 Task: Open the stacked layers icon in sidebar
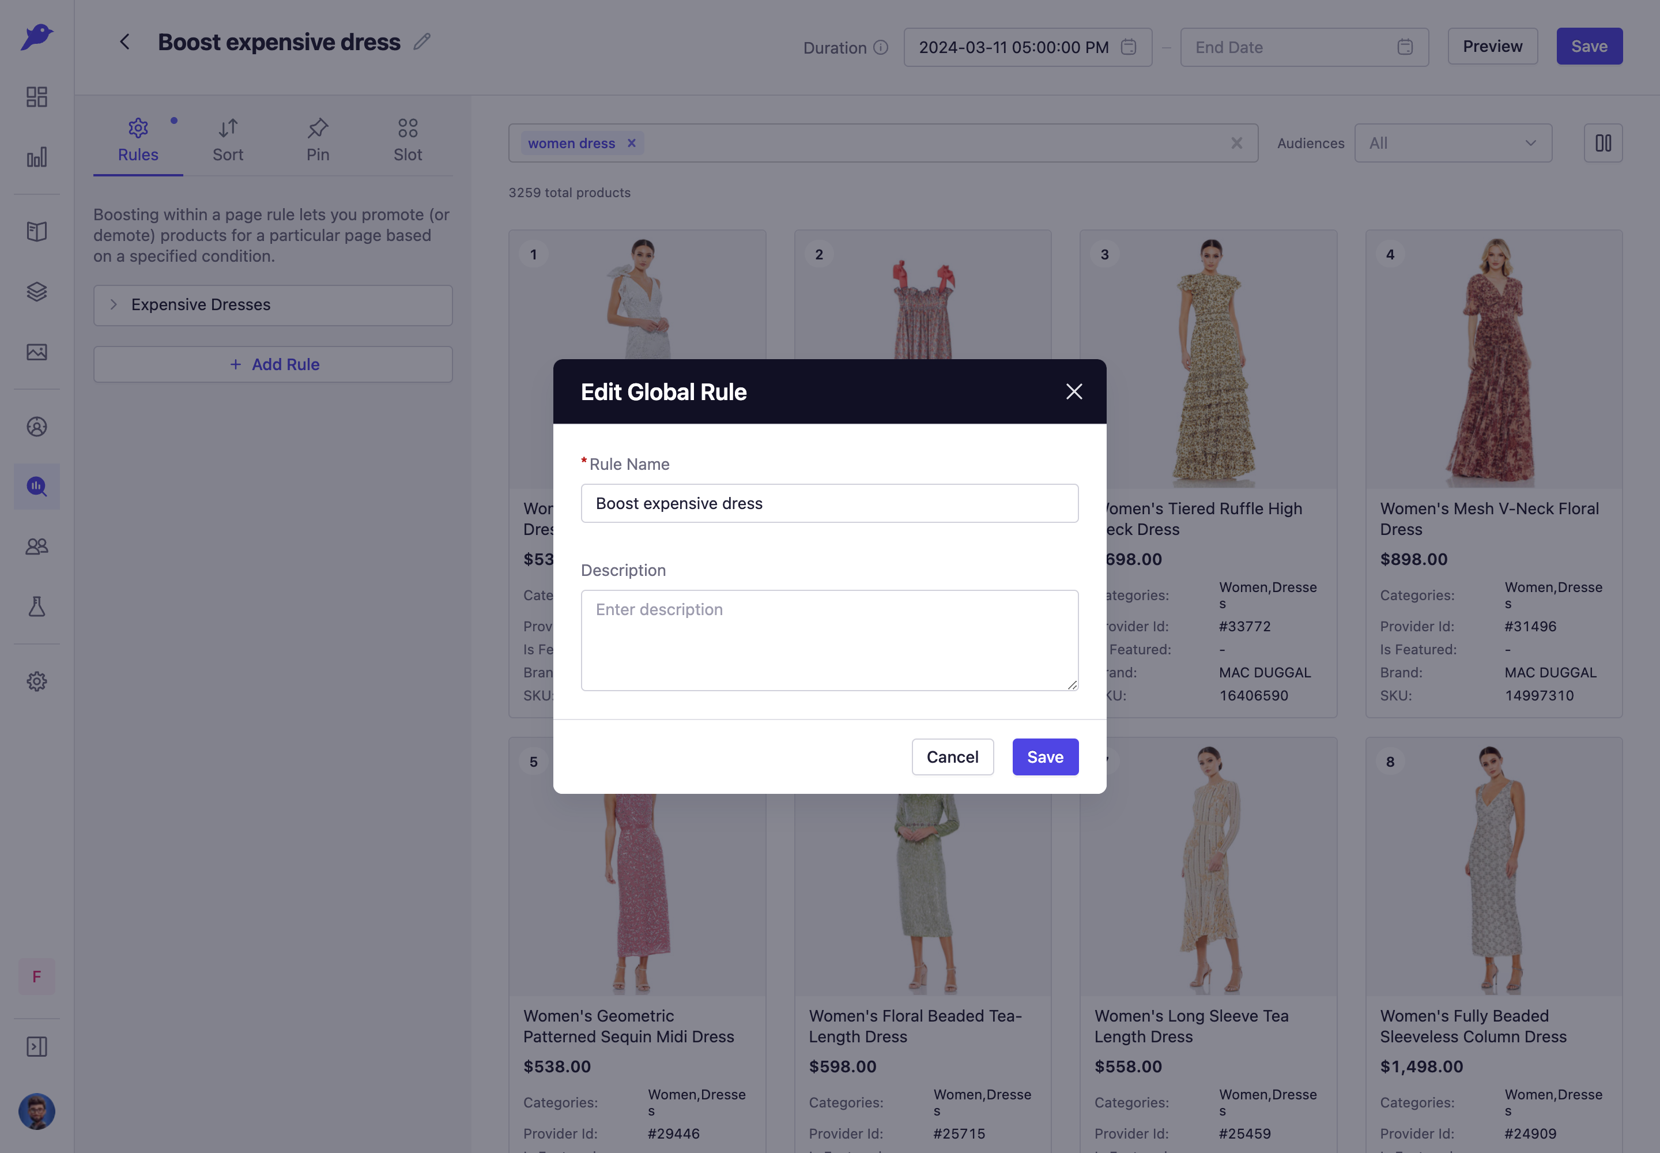point(37,291)
